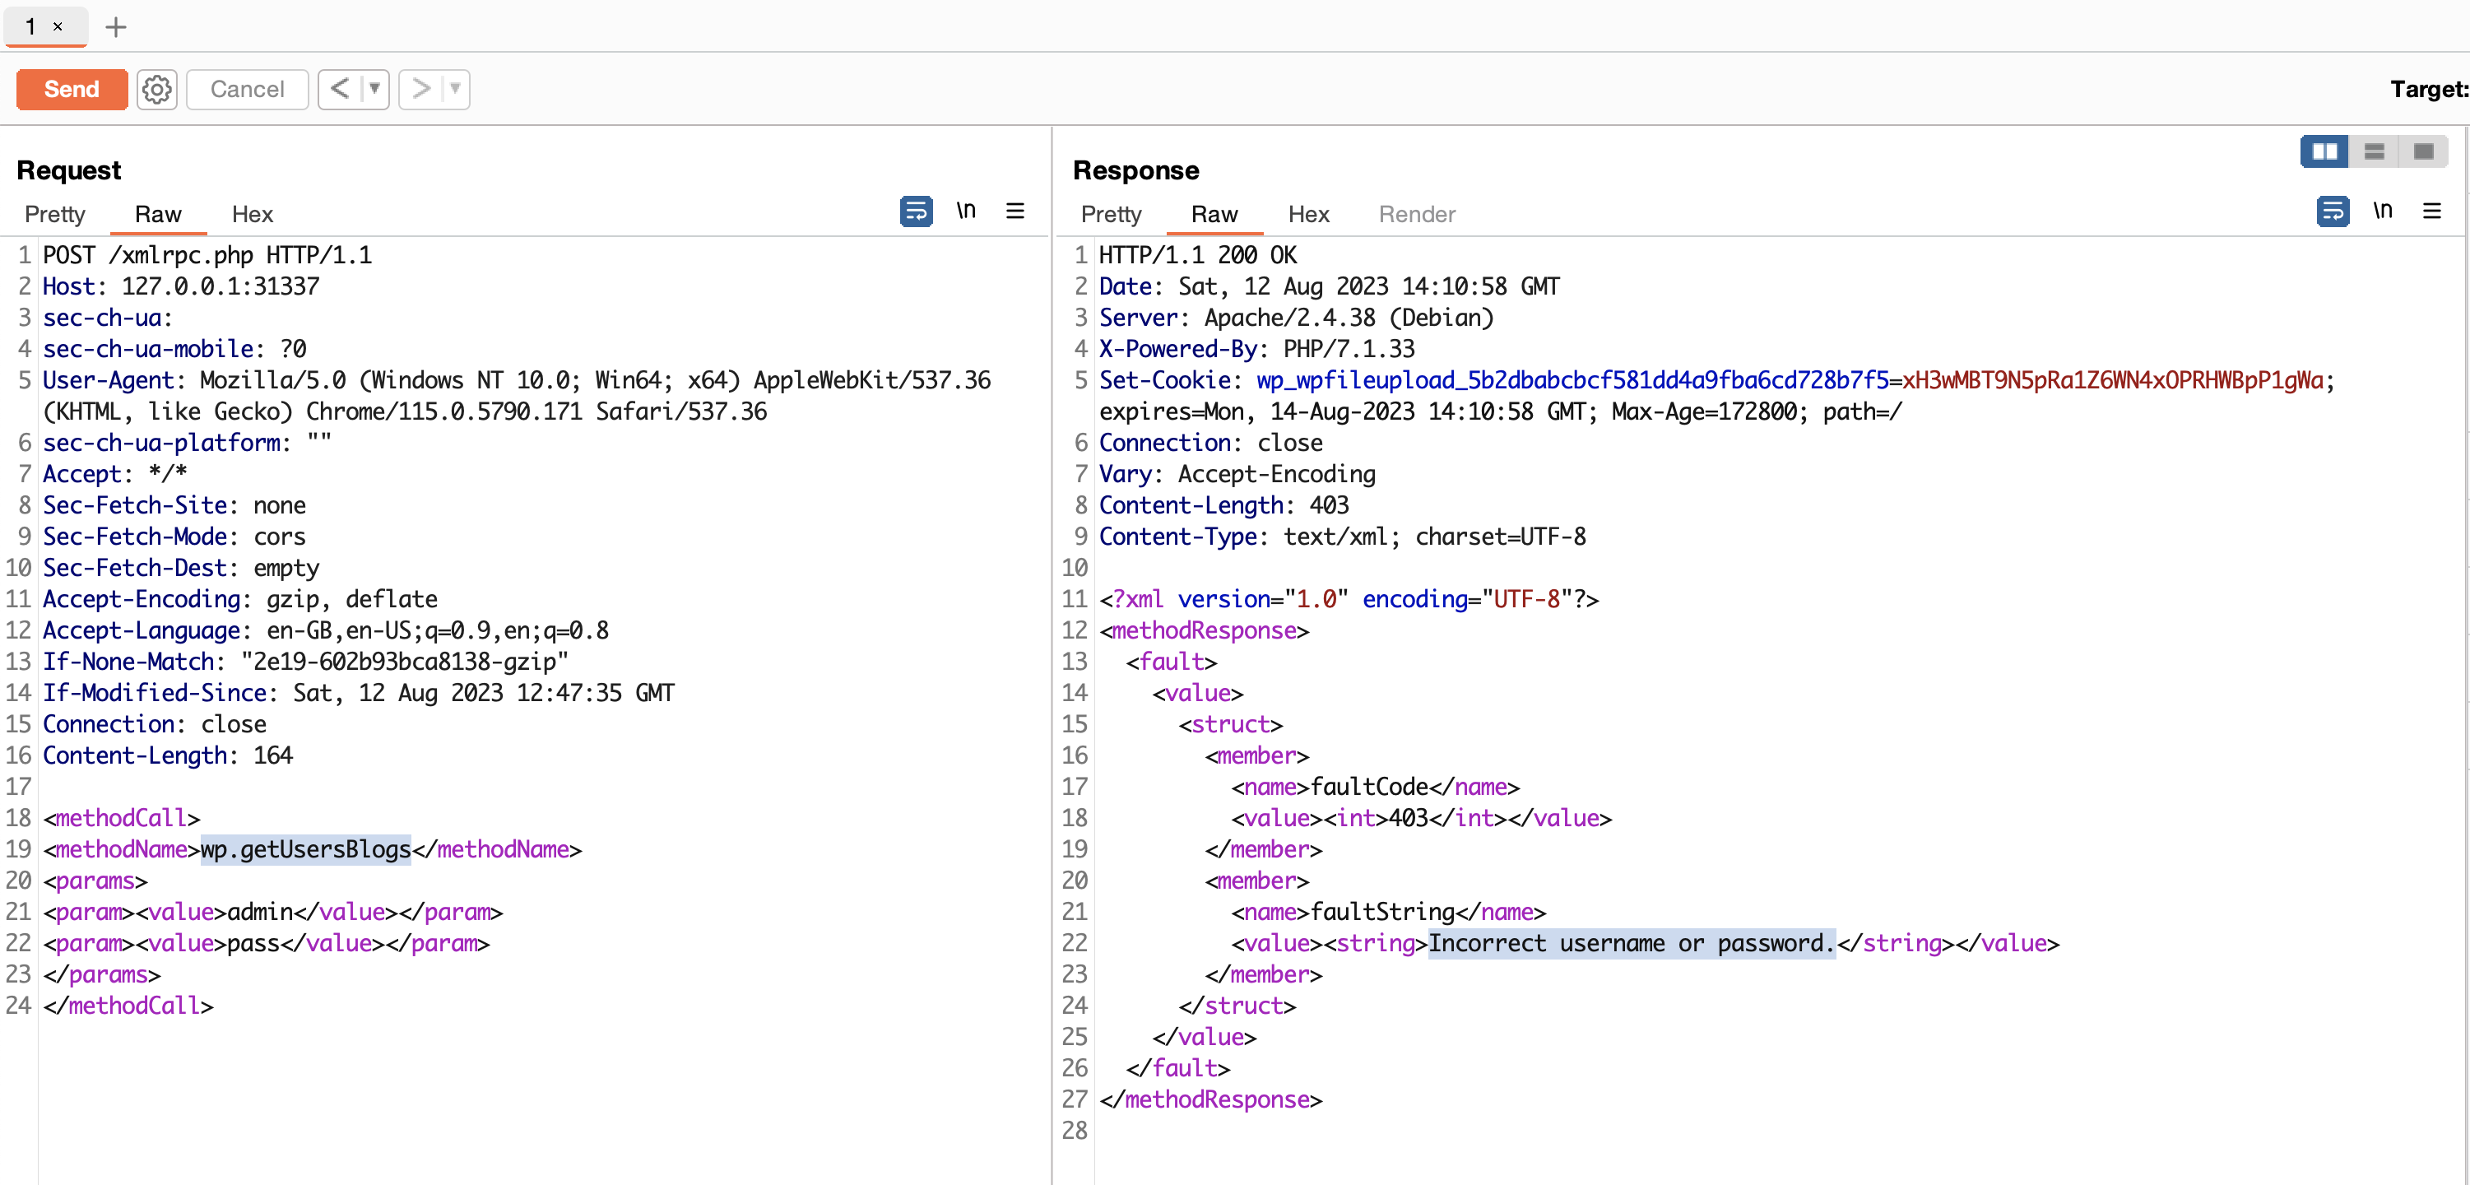Screen dimensions: 2470x1185
Task: Switch Request view to Pretty
Action: (x=54, y=214)
